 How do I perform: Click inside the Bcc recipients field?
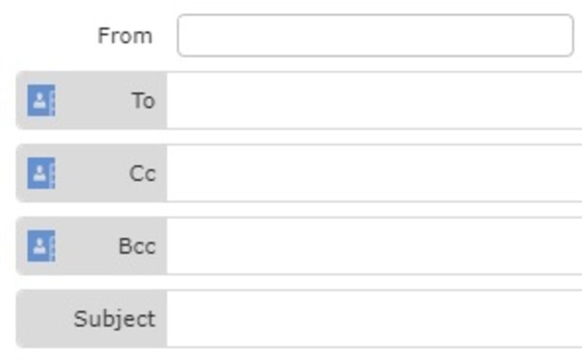pos(375,246)
